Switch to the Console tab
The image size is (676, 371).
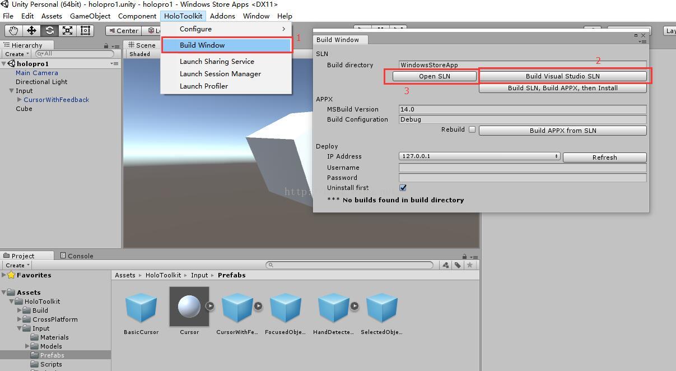click(x=77, y=256)
